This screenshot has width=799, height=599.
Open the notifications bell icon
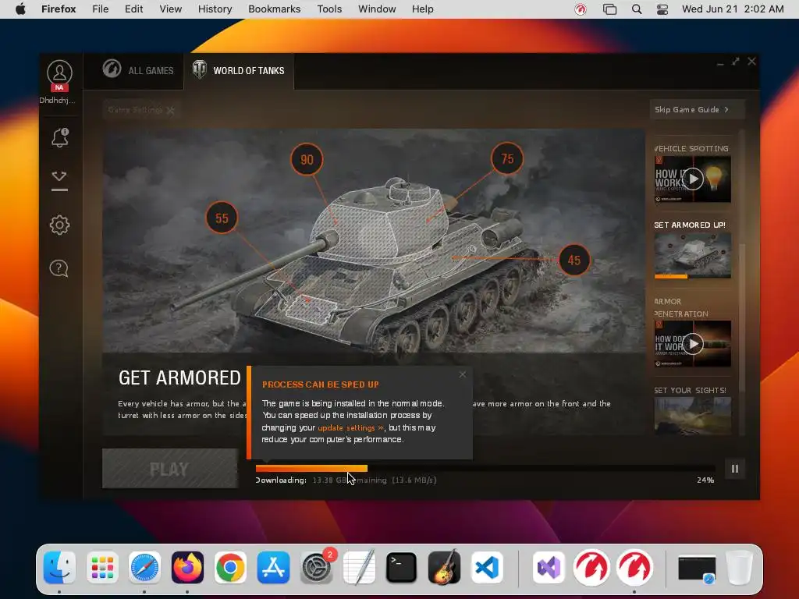click(x=59, y=137)
